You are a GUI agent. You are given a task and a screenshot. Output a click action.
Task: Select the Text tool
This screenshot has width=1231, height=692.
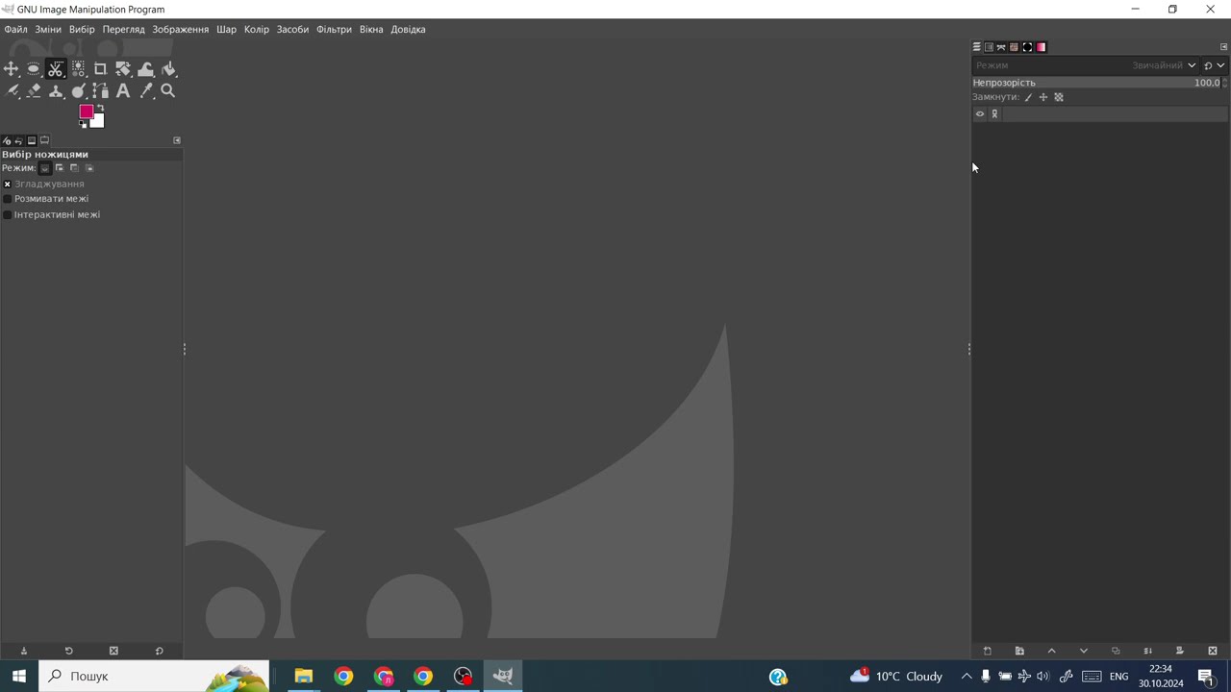pyautogui.click(x=123, y=91)
